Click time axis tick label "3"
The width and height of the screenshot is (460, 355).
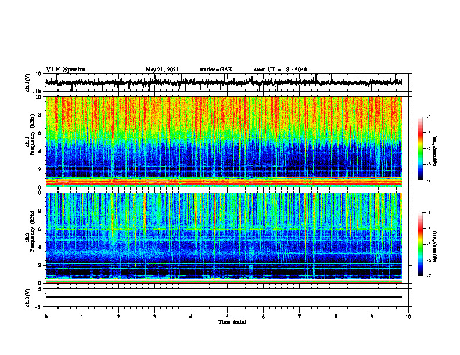pyautogui.click(x=154, y=317)
